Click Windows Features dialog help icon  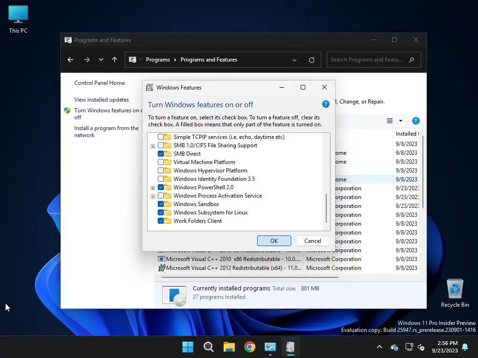(325, 104)
